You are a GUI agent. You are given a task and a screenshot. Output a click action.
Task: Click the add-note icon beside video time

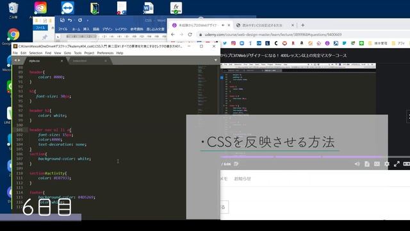[x=236, y=164]
